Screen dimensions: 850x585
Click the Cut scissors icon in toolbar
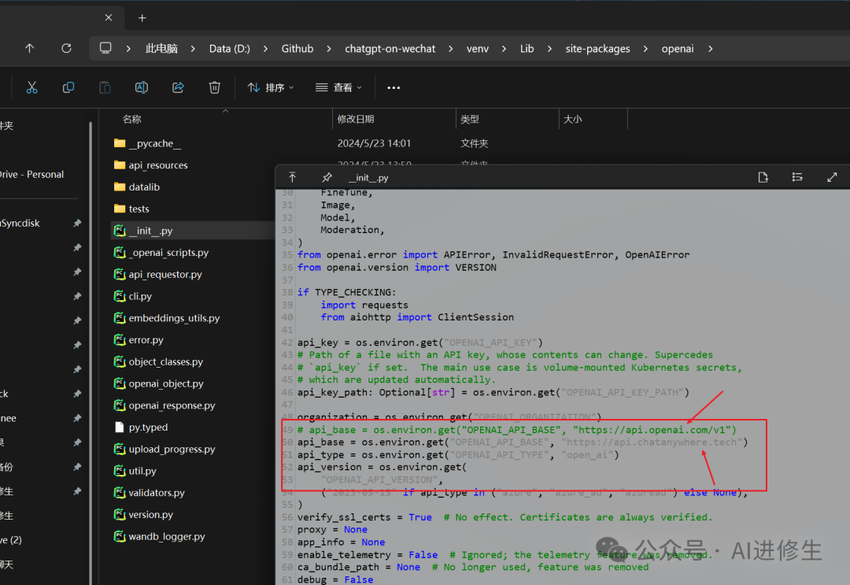coord(31,87)
